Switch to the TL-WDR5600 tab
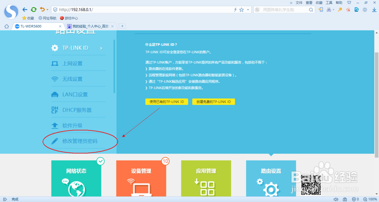This screenshot has height=202, width=379. (x=38, y=26)
